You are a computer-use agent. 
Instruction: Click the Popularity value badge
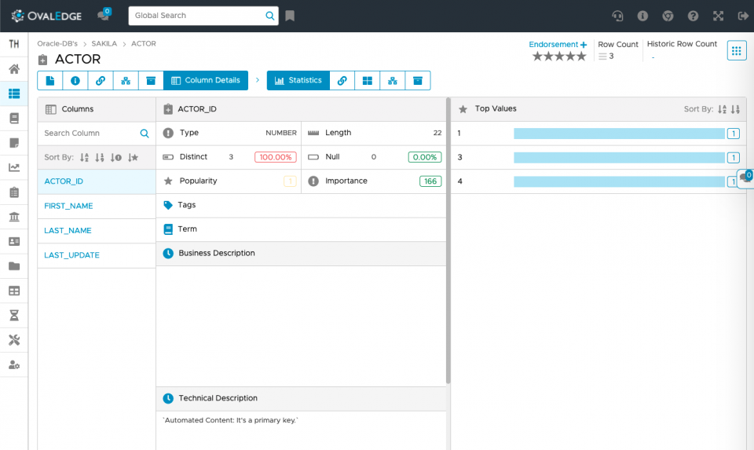pyautogui.click(x=290, y=181)
